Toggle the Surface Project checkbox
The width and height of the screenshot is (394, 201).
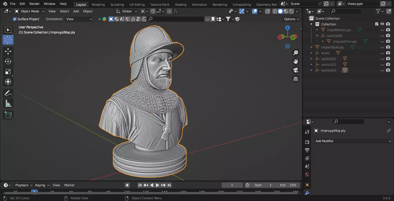(15, 19)
